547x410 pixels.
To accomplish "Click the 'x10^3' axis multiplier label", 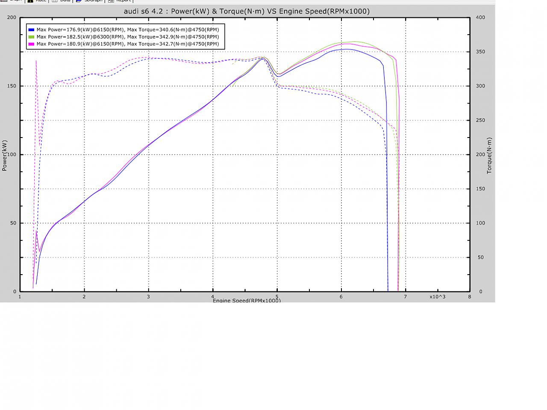I will tap(437, 296).
